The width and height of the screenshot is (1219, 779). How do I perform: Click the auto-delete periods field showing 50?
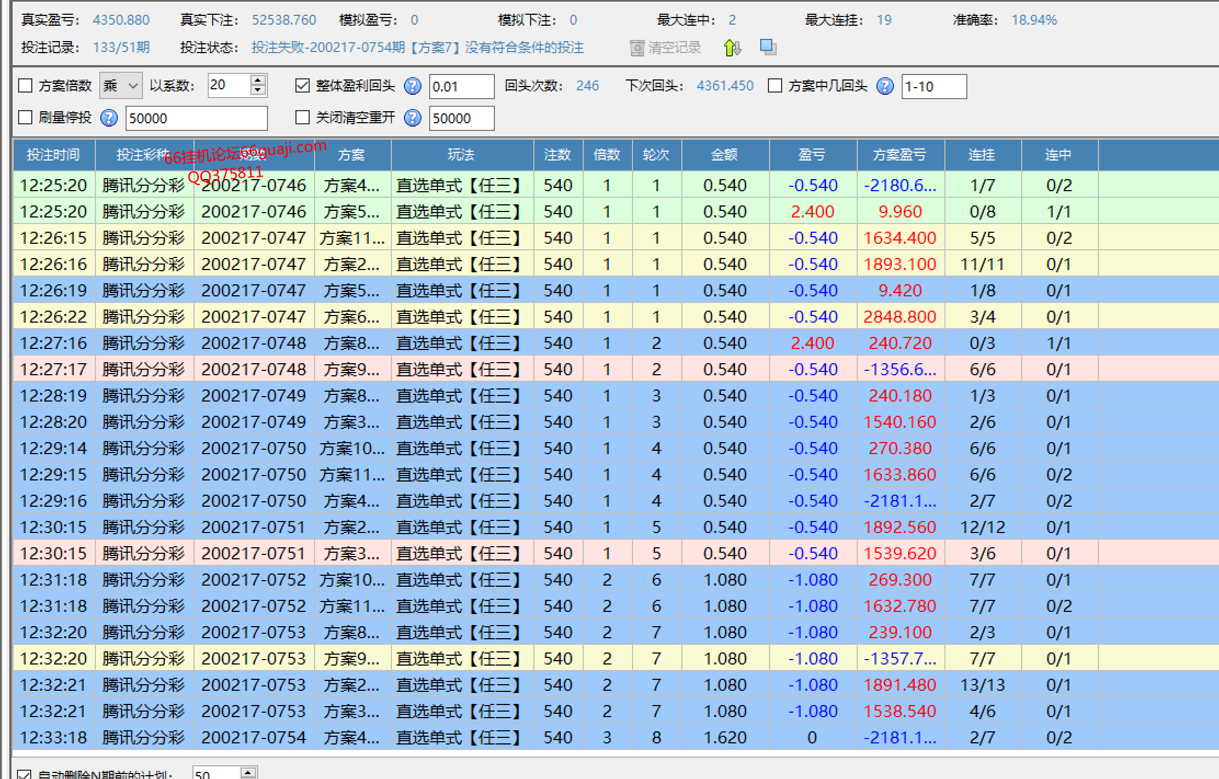(217, 774)
